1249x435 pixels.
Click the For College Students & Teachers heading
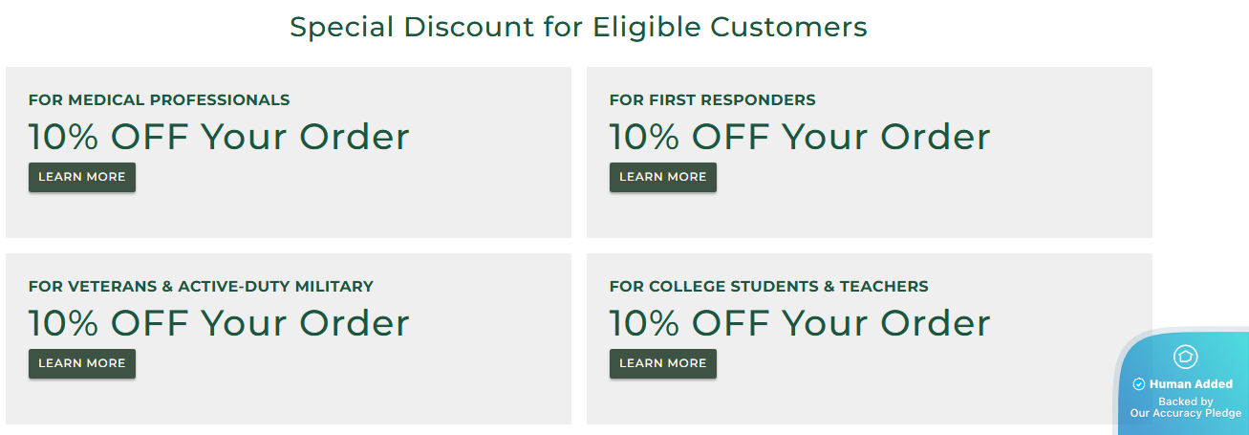(768, 286)
